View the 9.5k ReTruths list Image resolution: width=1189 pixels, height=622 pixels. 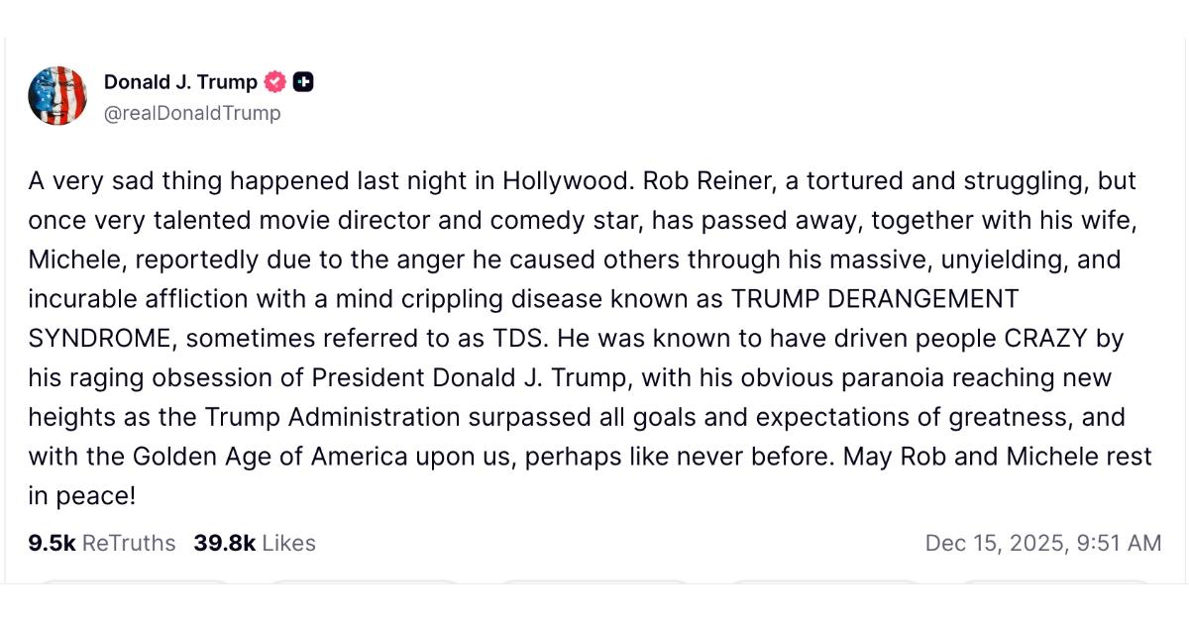click(x=101, y=543)
